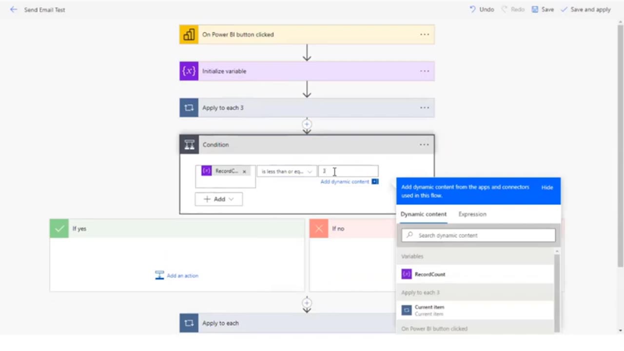Click the green If yes checkmark icon
The image size is (624, 351).
click(x=59, y=229)
